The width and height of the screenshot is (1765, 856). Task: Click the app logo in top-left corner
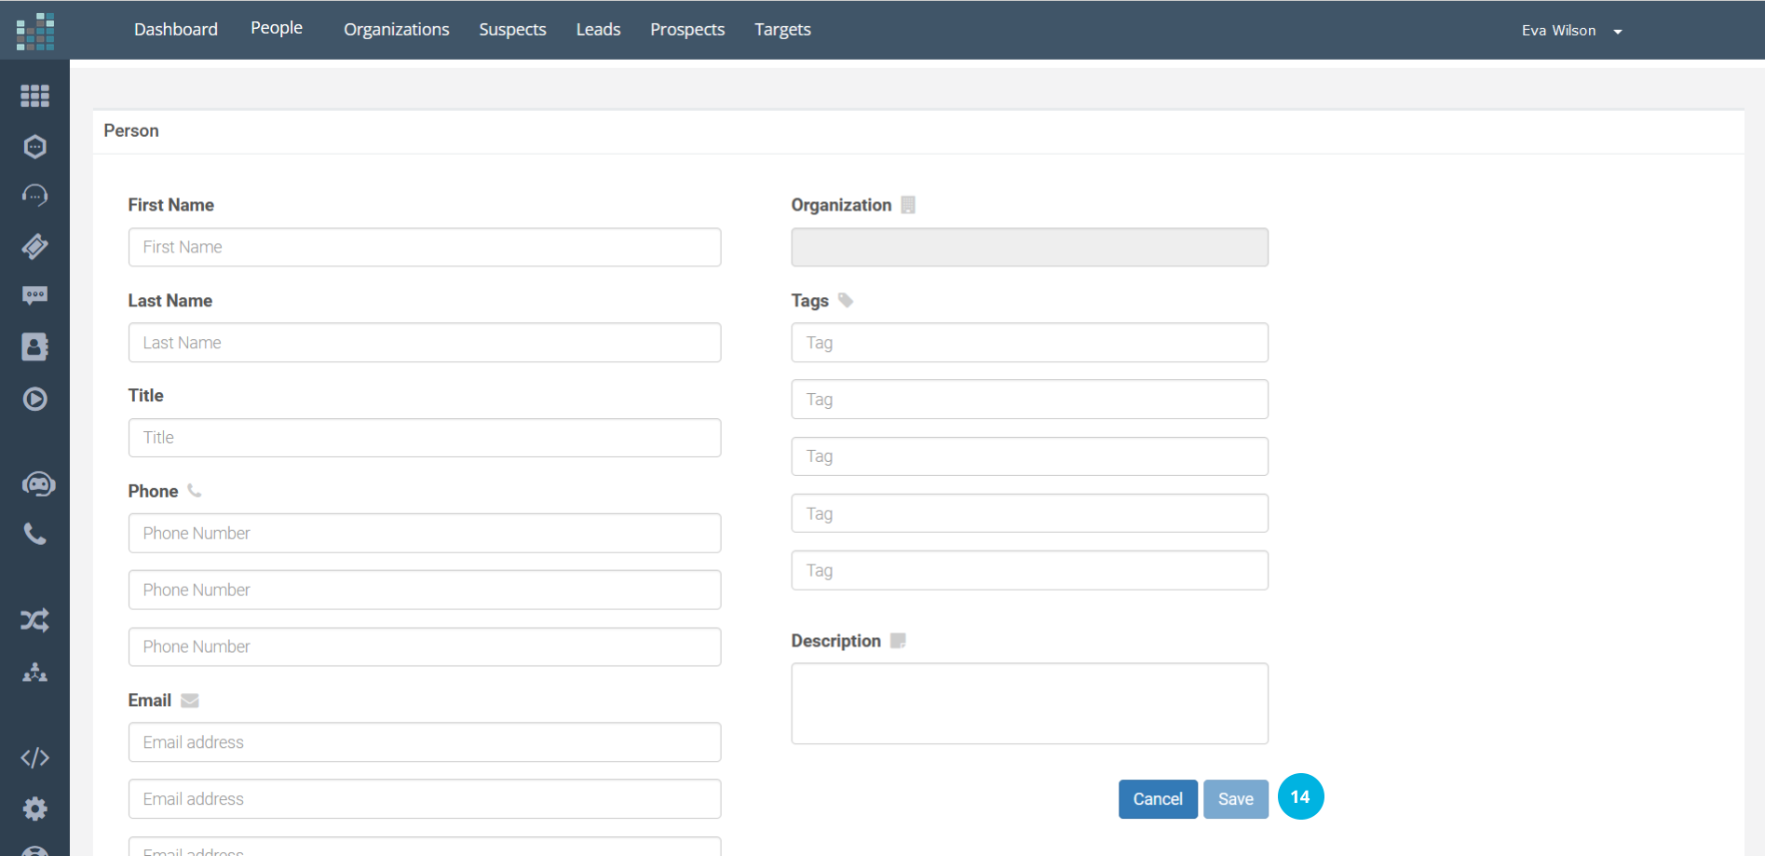click(x=35, y=31)
